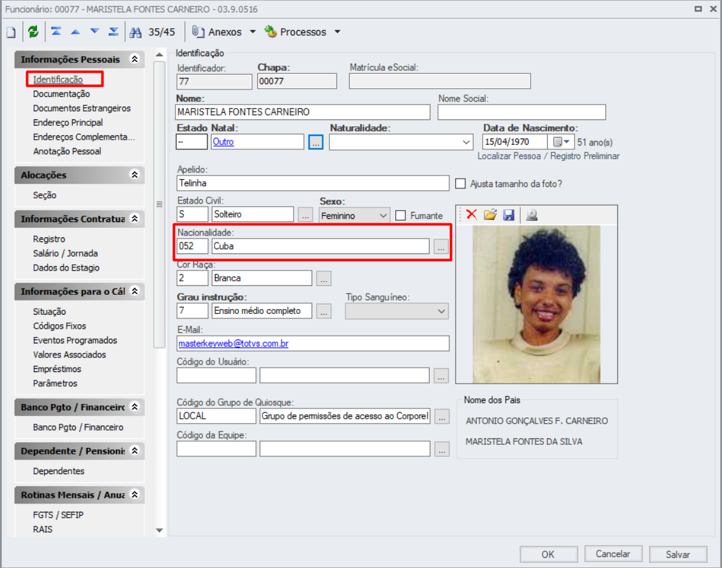Collapse Informações para o Cálculo section
The width and height of the screenshot is (722, 568).
(135, 291)
